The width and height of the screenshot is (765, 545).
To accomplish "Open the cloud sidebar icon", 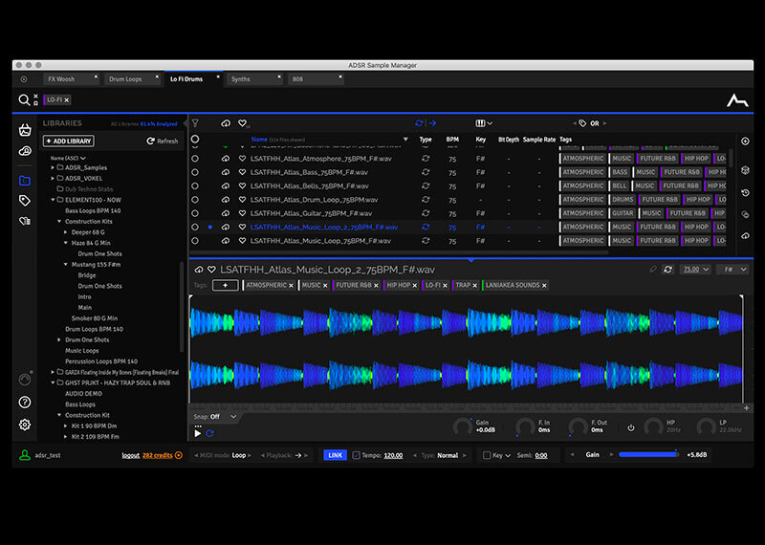I will coord(25,151).
